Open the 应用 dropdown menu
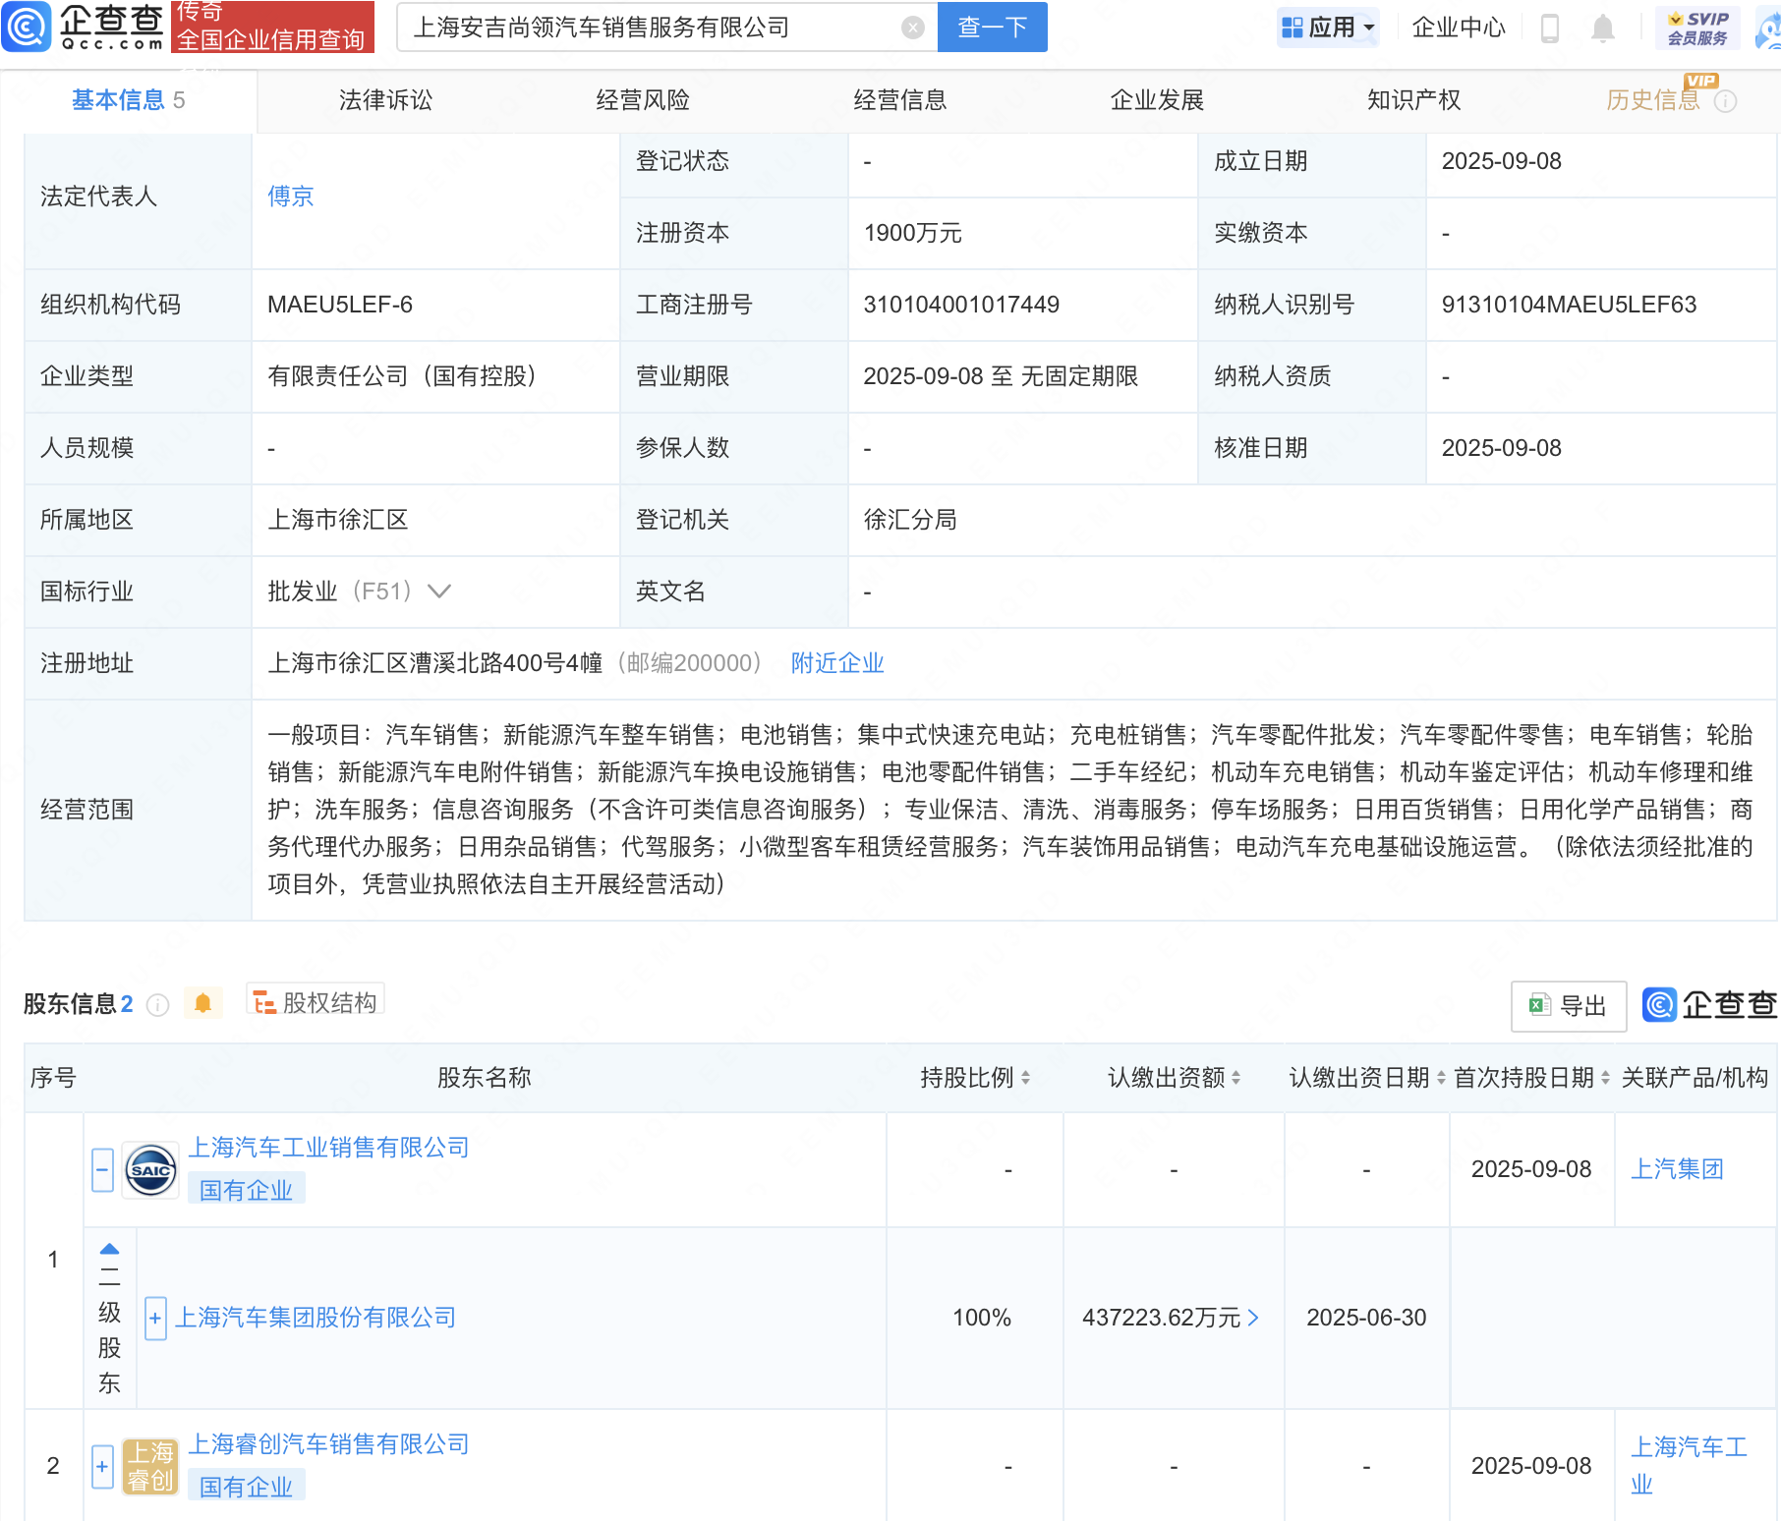Viewport: 1781px width, 1521px height. coord(1328,27)
